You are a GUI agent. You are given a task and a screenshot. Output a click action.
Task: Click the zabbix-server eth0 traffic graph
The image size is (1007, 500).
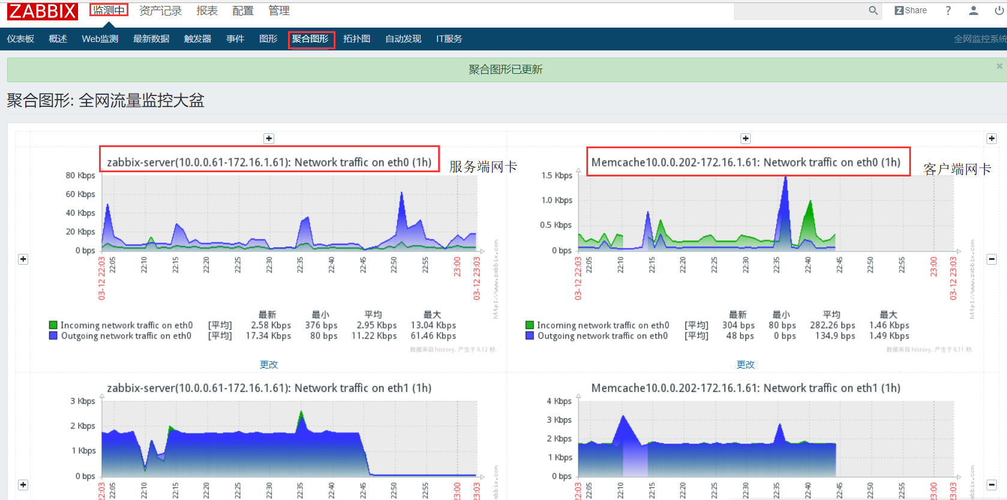(x=290, y=214)
